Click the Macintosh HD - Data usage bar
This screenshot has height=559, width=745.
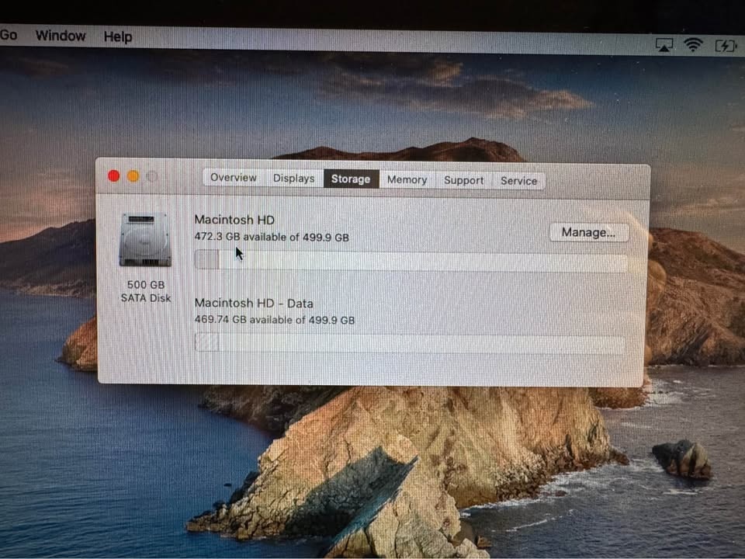pyautogui.click(x=410, y=343)
